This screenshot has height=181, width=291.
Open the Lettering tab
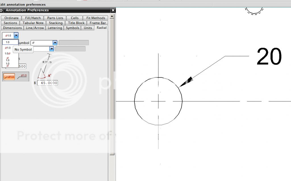coord(55,28)
